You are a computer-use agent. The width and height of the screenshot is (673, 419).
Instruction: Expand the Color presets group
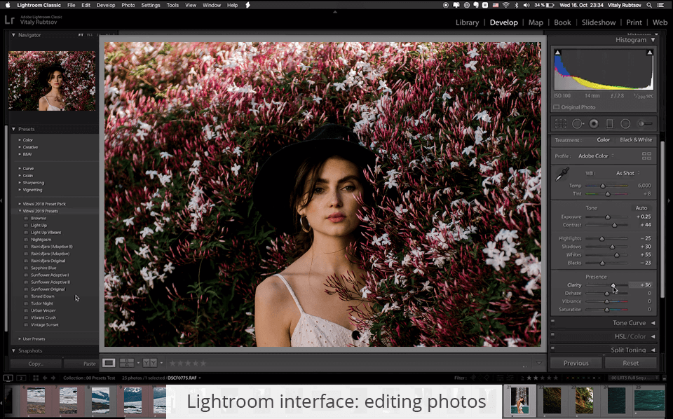(20, 140)
